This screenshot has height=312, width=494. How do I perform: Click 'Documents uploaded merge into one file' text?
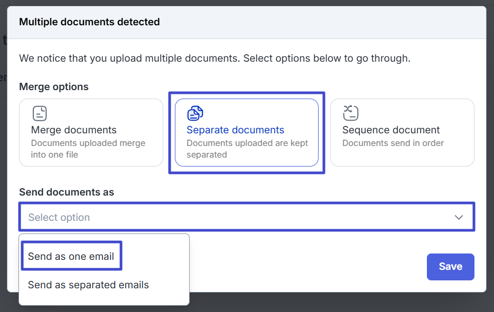[x=88, y=149]
